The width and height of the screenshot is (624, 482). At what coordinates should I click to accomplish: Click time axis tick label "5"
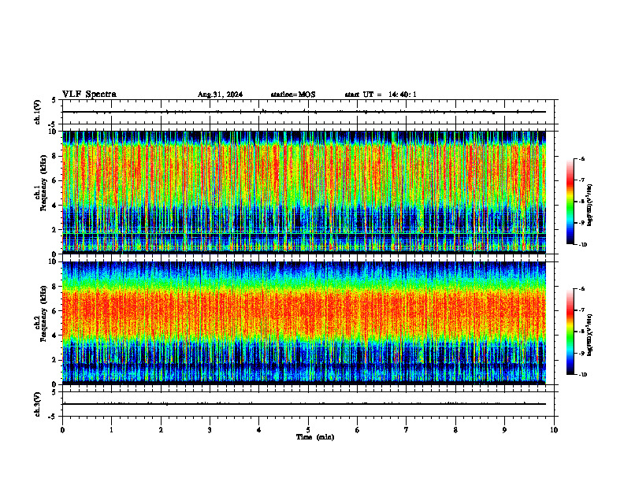pos(308,430)
